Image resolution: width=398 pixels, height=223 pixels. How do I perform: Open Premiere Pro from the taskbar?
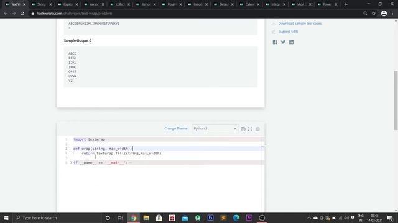click(x=249, y=217)
